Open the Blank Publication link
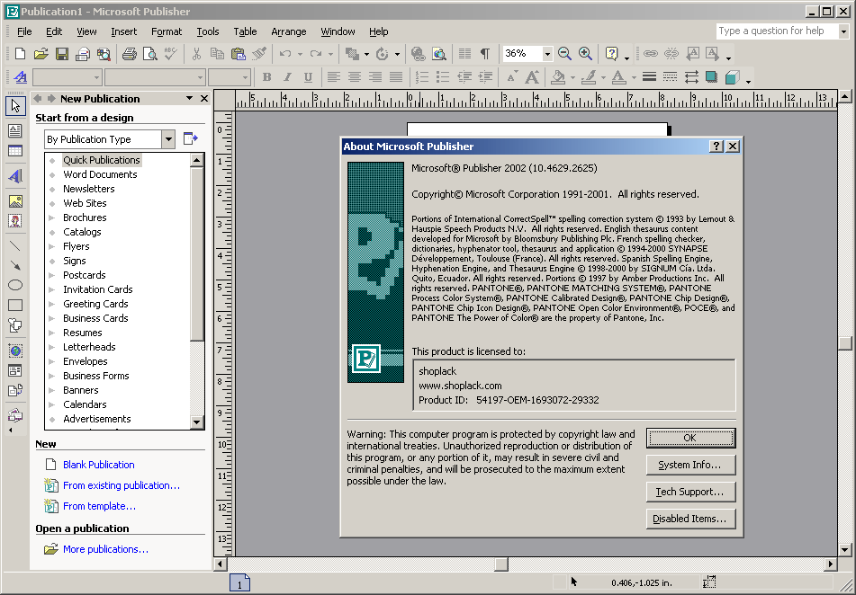The image size is (856, 595). coord(99,465)
